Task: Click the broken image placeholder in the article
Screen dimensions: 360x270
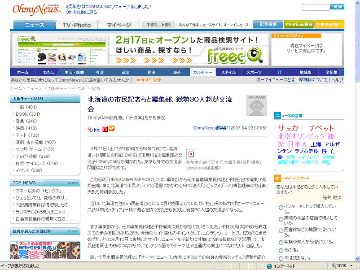Action: pos(191,154)
